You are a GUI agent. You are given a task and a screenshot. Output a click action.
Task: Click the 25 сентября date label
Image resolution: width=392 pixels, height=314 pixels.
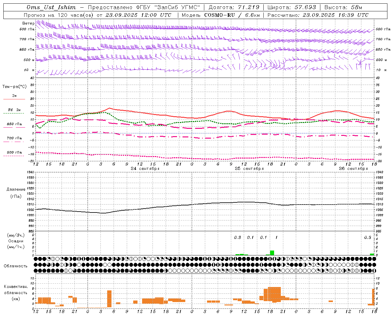point(249,169)
